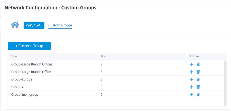This screenshot has height=111, width=231.
Task: Select the Group-Europe row name
Action: pyautogui.click(x=22, y=79)
